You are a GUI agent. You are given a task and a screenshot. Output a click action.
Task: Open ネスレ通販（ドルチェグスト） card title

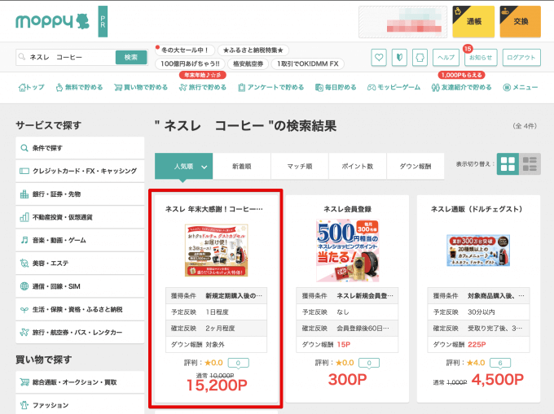[x=477, y=209]
